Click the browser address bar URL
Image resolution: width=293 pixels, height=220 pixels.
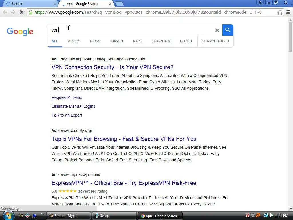click(x=148, y=12)
